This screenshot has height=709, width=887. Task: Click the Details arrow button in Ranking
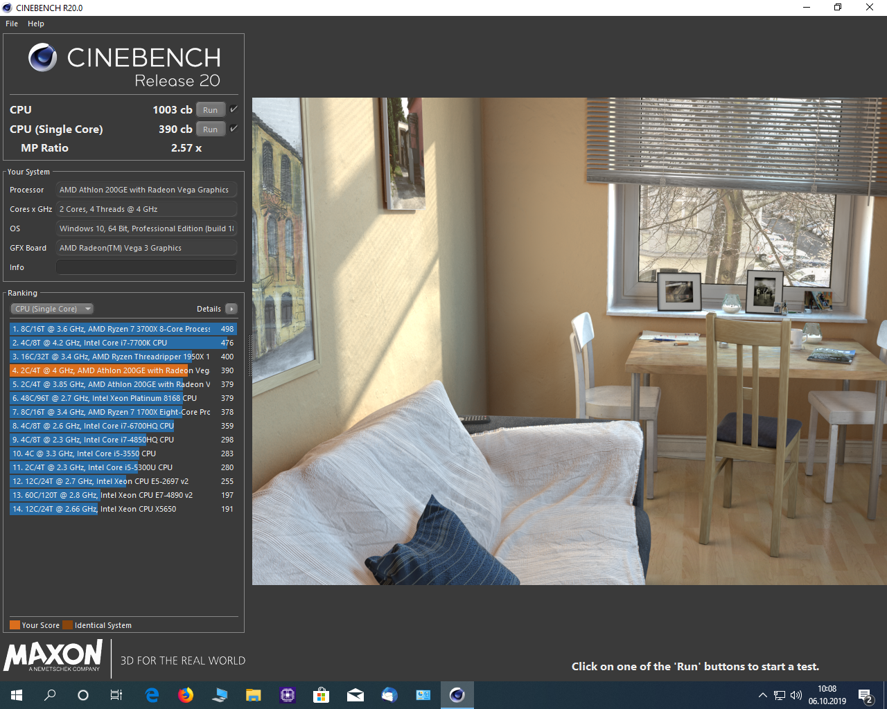coord(231,309)
